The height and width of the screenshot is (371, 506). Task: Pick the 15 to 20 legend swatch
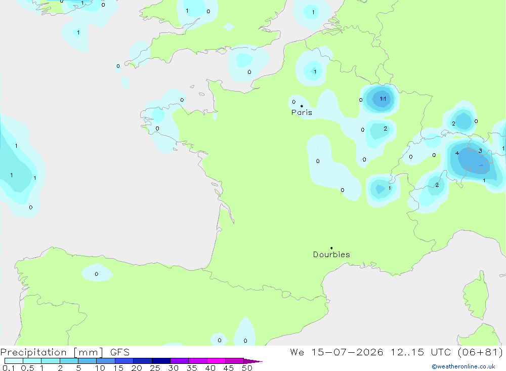[124, 361]
